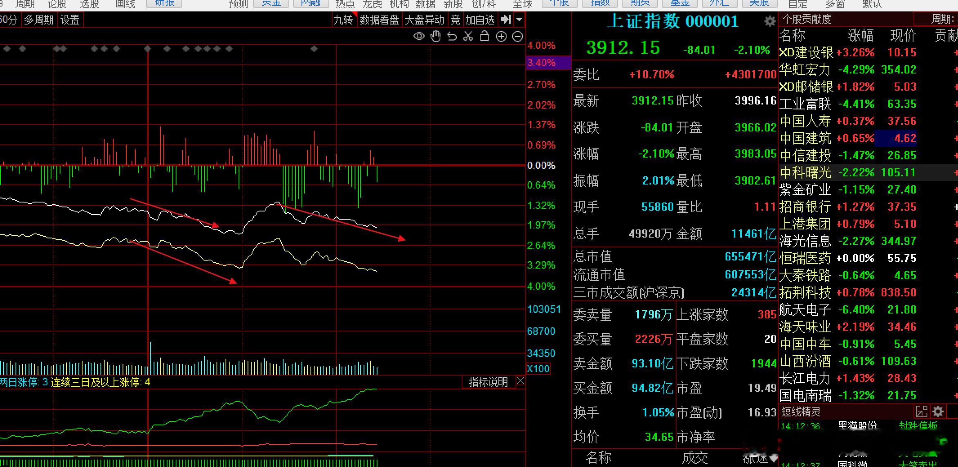Screen dimensions: 958x467
Task: Select the 海光信息 stock row
Action: tap(868, 241)
